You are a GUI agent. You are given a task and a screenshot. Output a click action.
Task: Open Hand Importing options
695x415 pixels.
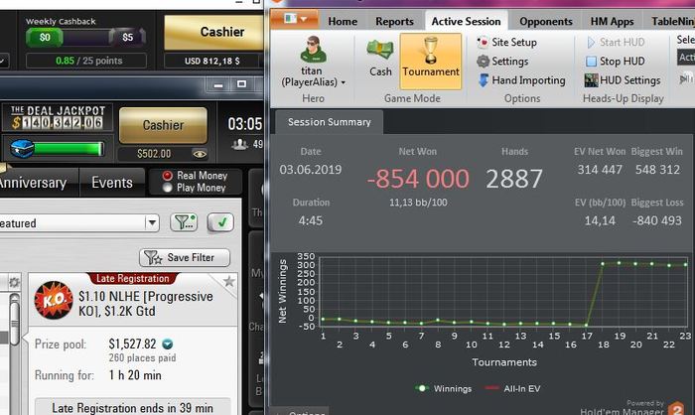point(521,80)
